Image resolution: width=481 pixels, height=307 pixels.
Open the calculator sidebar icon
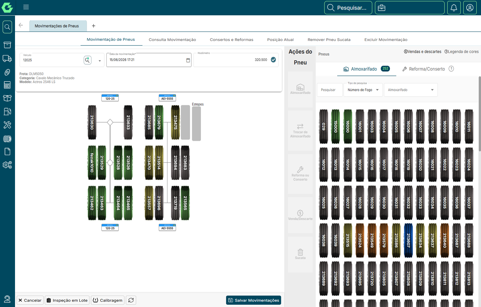(7, 85)
